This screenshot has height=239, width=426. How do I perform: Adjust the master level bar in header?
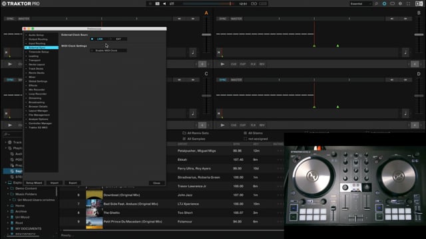pyautogui.click(x=208, y=4)
